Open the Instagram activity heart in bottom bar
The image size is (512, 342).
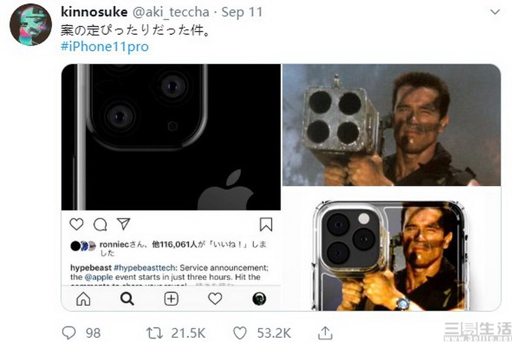tap(215, 298)
